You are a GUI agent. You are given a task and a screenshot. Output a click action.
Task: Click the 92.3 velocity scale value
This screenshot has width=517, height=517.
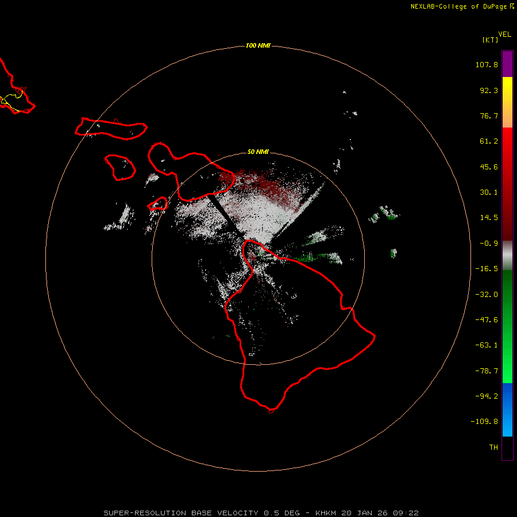click(489, 90)
